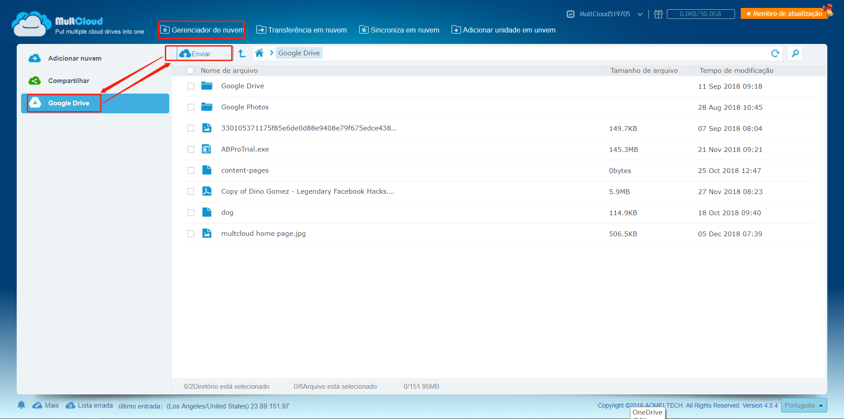
Task: Check the Google Drive folder checkbox
Action: pos(191,86)
